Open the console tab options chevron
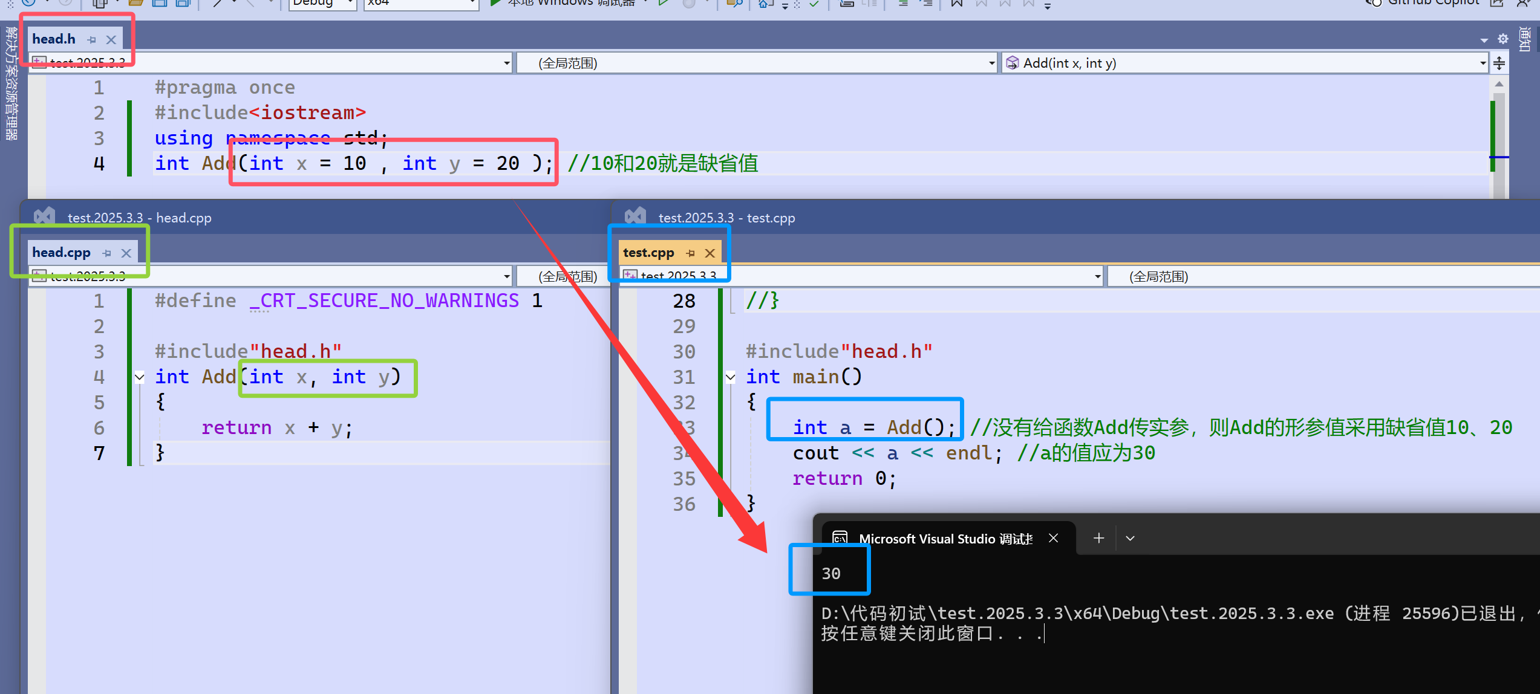The height and width of the screenshot is (694, 1540). pyautogui.click(x=1130, y=538)
